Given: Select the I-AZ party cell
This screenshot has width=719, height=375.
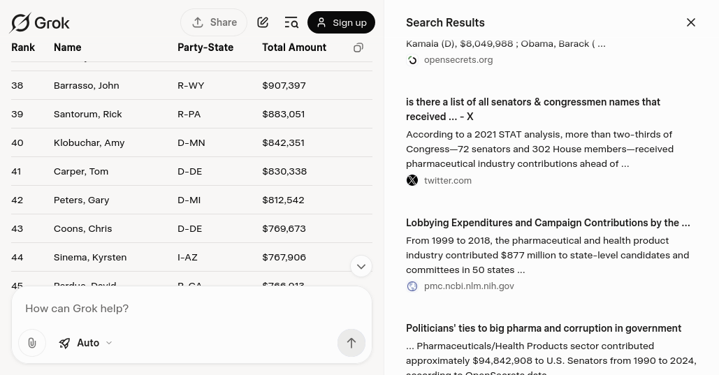Looking at the screenshot, I should coord(187,258).
